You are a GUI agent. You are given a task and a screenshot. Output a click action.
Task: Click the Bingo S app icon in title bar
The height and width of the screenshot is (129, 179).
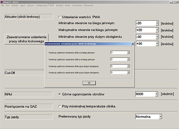[2, 2]
